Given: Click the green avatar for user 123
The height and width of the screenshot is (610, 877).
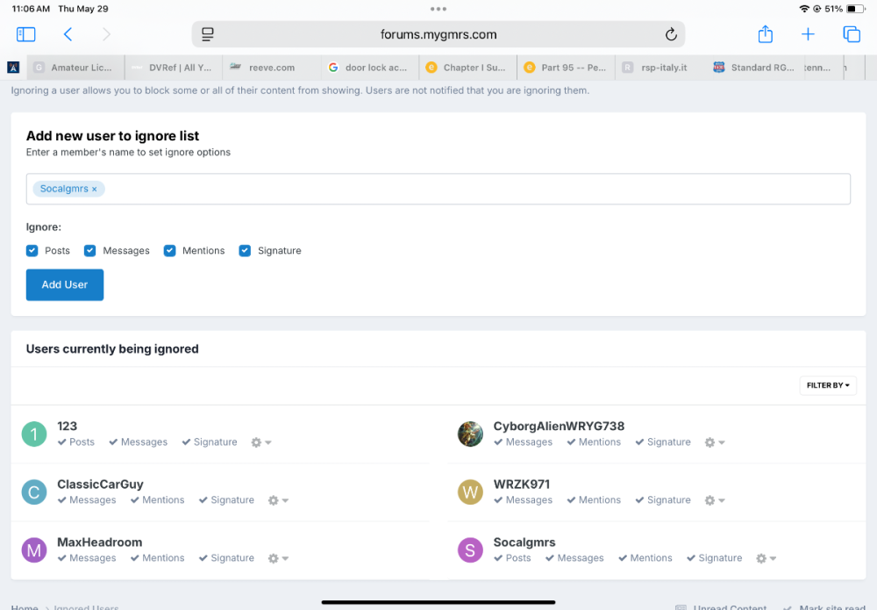Looking at the screenshot, I should point(34,434).
